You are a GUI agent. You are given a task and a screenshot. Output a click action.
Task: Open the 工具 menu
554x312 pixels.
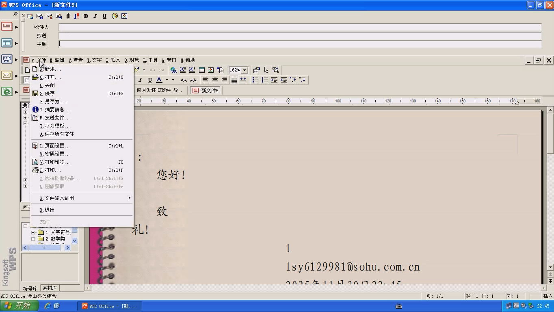point(150,60)
